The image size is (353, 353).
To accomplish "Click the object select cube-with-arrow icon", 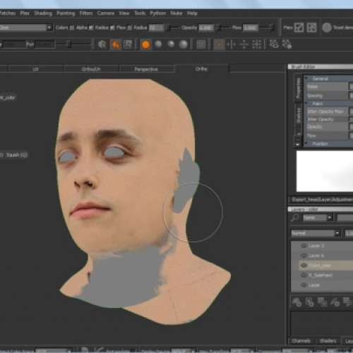I will click(102, 44).
